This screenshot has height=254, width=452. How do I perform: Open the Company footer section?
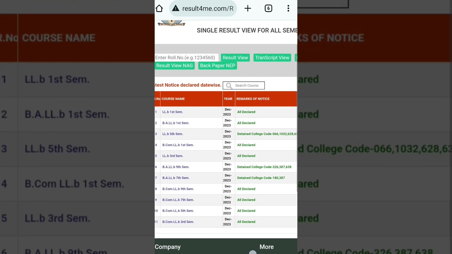168,247
